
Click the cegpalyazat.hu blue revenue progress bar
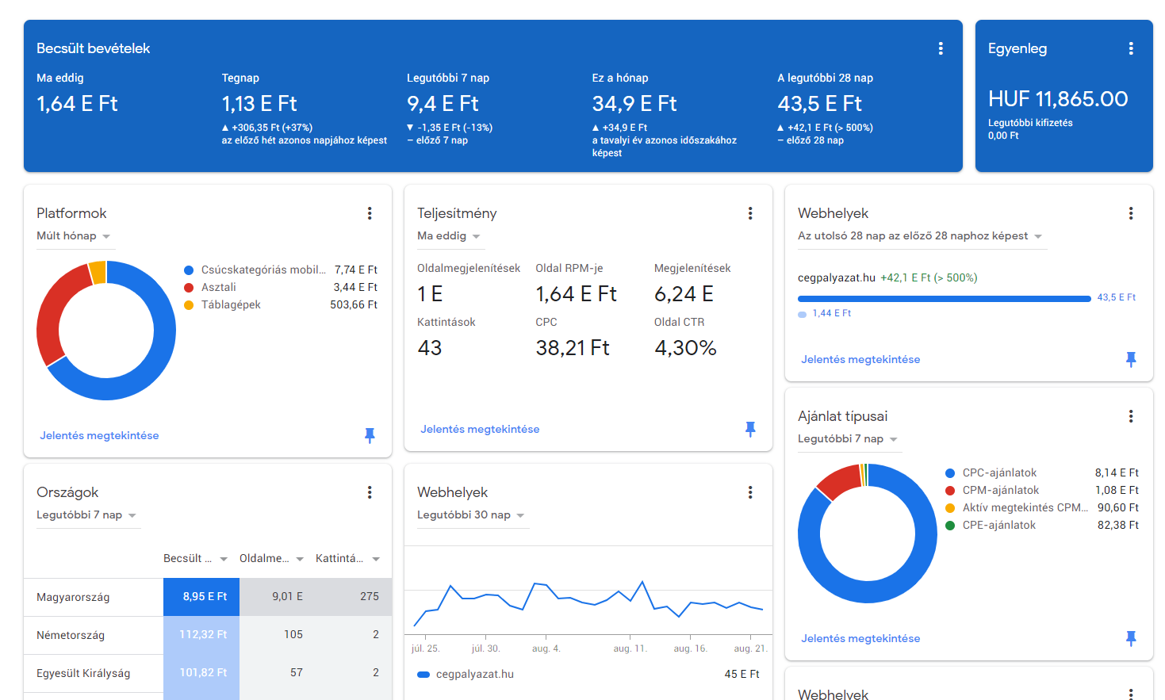pos(945,299)
